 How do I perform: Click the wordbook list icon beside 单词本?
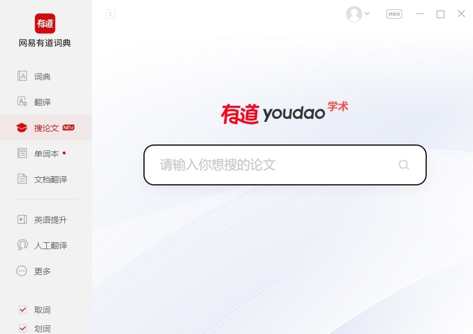pos(22,153)
